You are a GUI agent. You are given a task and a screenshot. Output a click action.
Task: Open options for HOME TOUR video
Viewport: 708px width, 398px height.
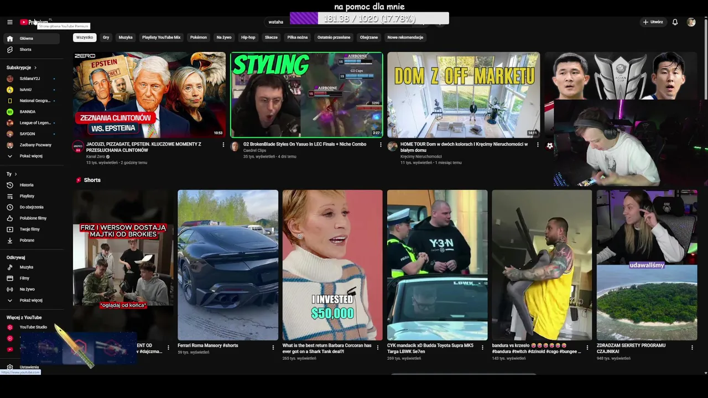[x=538, y=145]
